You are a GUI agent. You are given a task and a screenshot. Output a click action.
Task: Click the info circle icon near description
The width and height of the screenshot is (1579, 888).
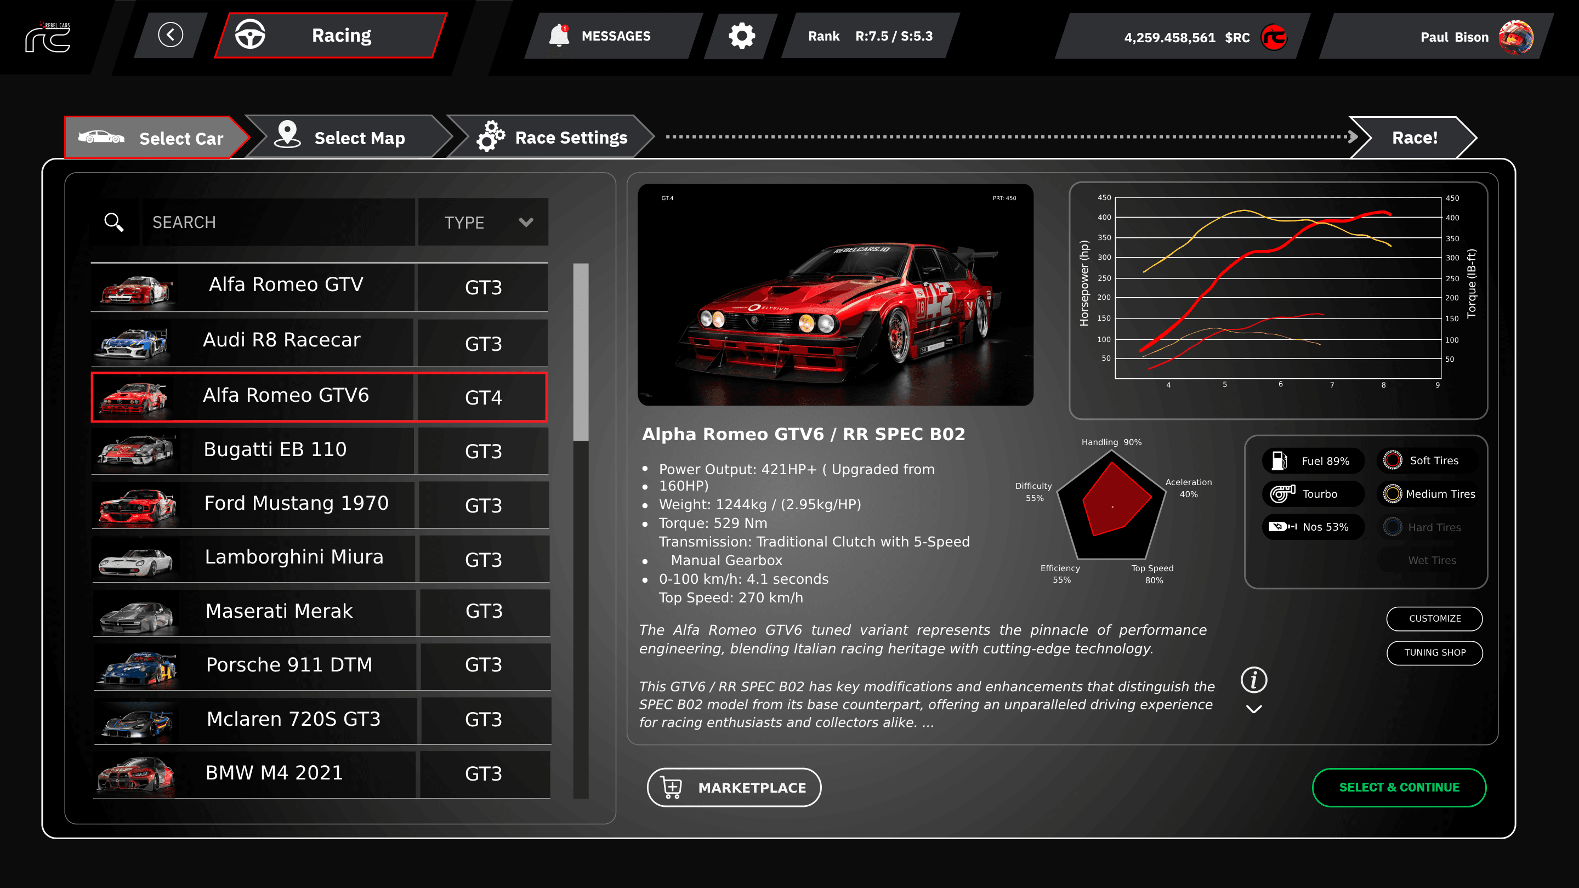[x=1253, y=680]
